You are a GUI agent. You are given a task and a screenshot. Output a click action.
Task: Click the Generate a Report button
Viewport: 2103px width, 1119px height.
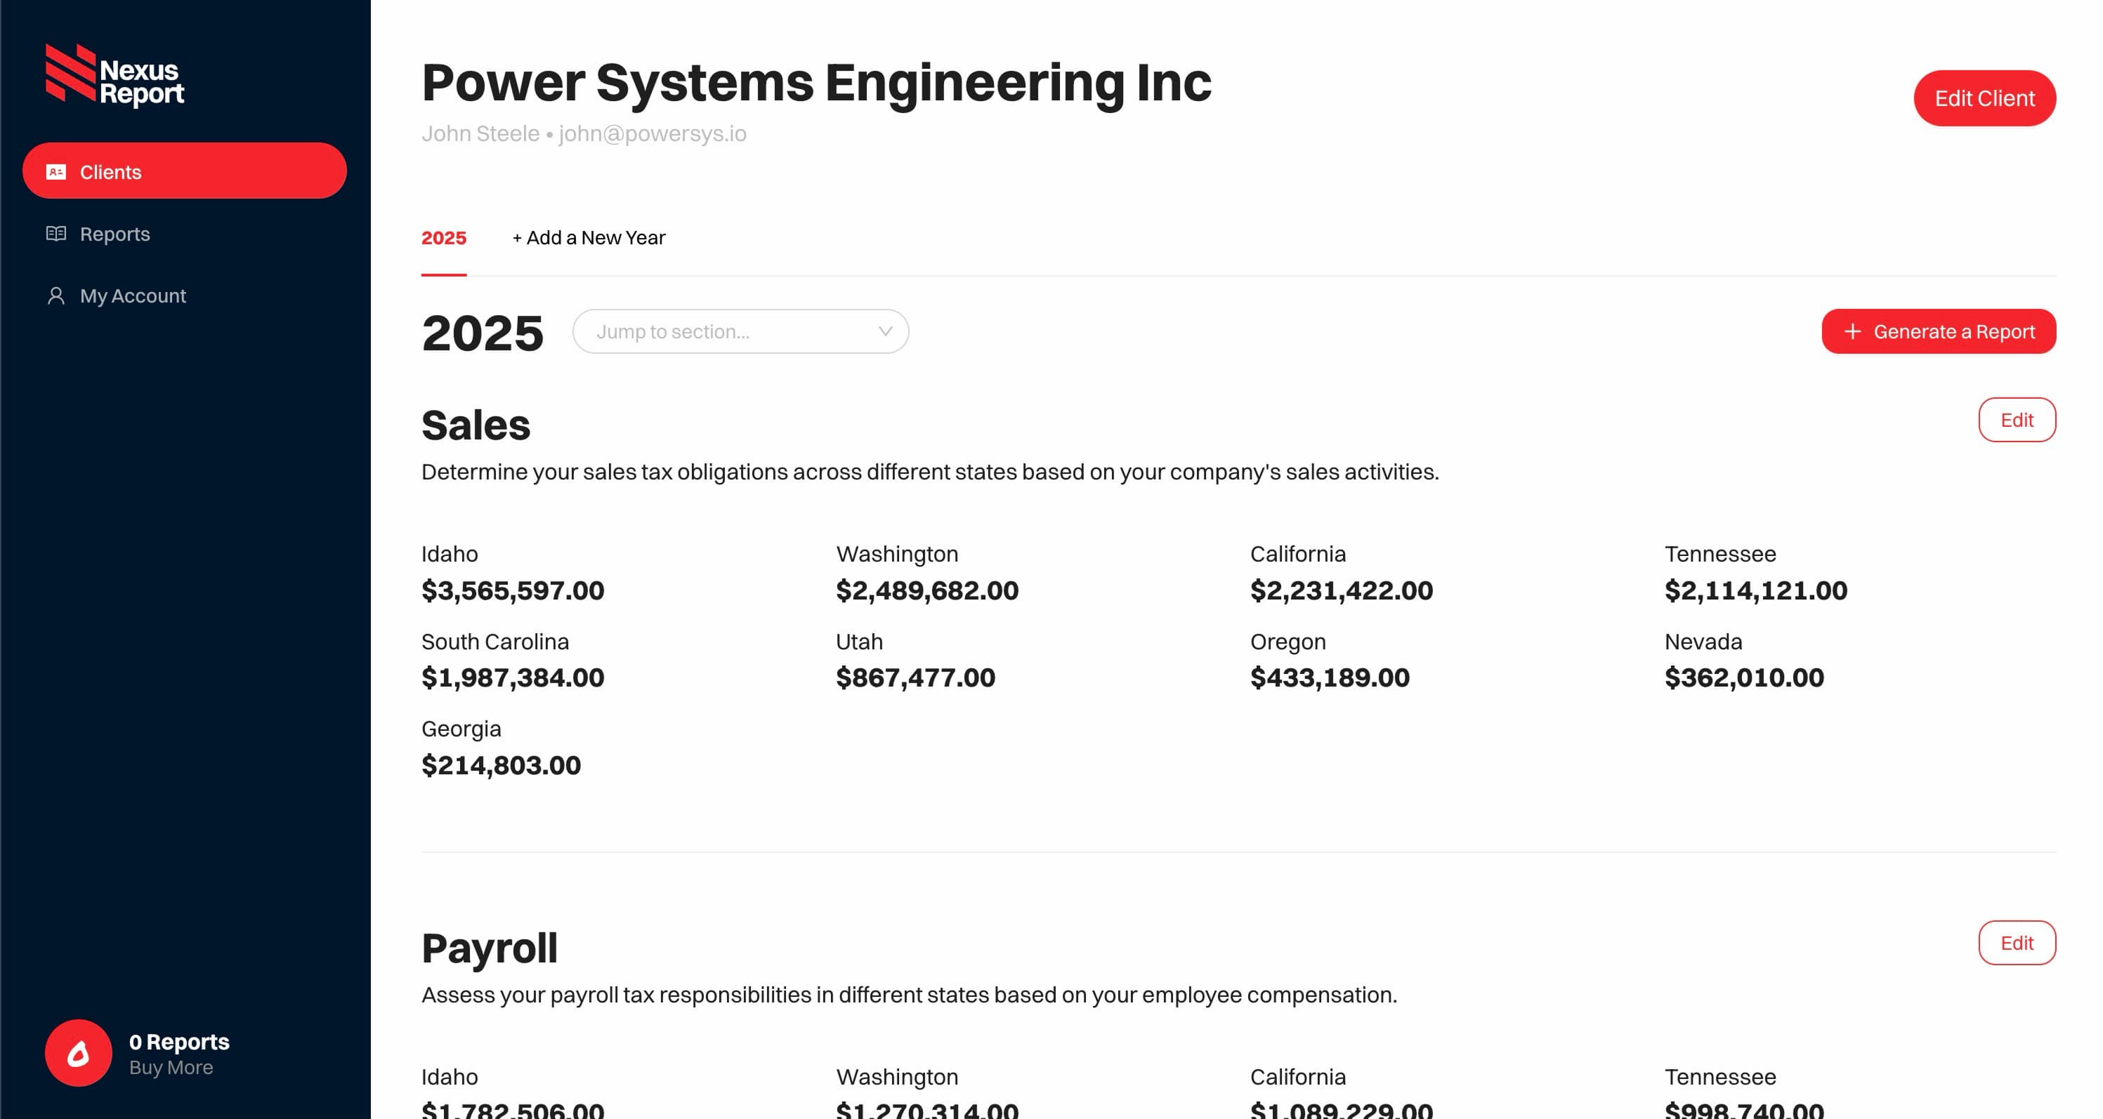coord(1938,331)
